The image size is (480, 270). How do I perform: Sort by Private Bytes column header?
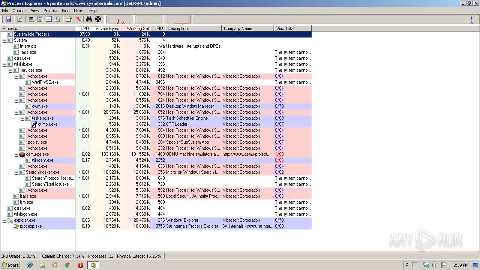tap(105, 28)
